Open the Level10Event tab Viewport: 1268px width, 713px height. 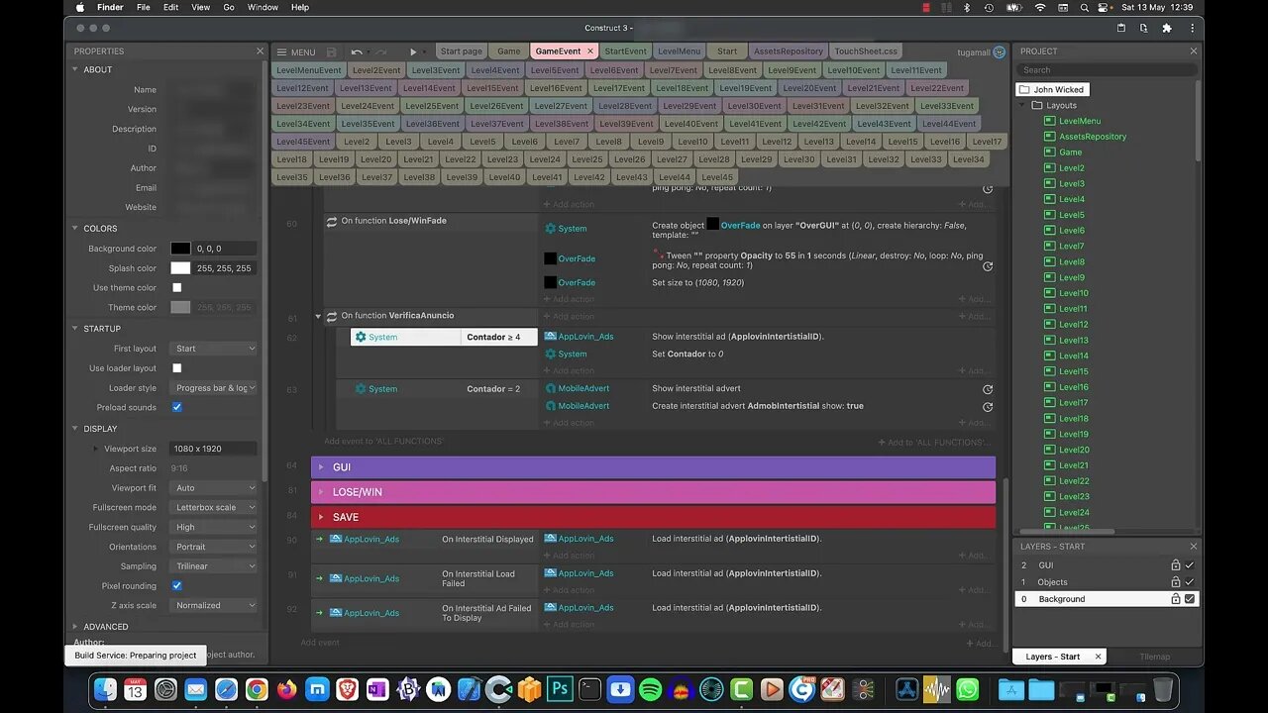pyautogui.click(x=854, y=70)
